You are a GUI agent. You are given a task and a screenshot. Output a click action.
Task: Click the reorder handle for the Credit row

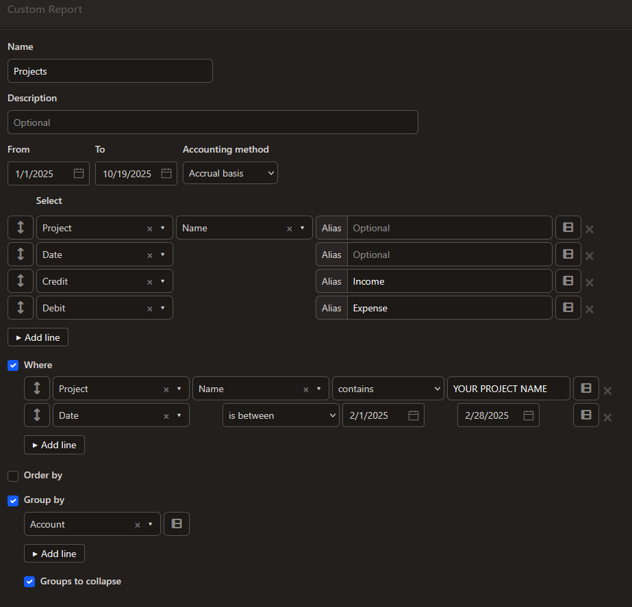[20, 281]
